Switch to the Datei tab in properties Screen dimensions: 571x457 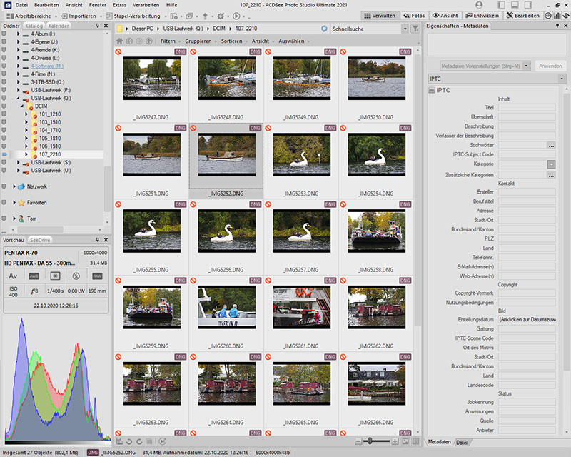(x=462, y=442)
